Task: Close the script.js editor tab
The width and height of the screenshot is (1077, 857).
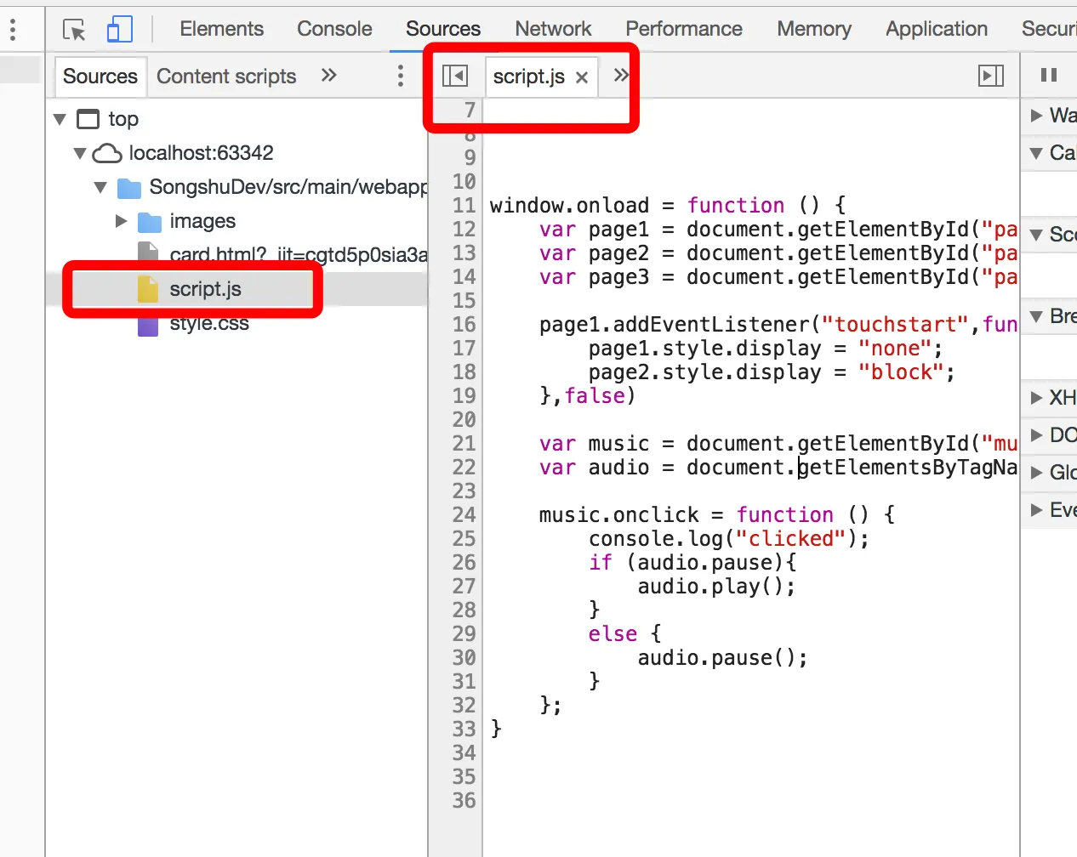Action: [582, 77]
